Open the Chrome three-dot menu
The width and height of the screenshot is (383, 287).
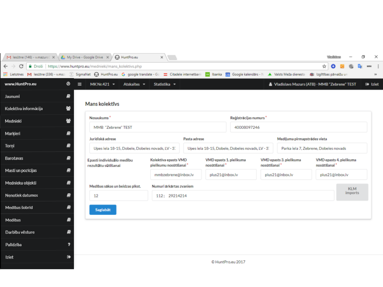378,66
